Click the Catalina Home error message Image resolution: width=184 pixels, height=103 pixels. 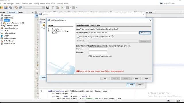click(x=101, y=71)
